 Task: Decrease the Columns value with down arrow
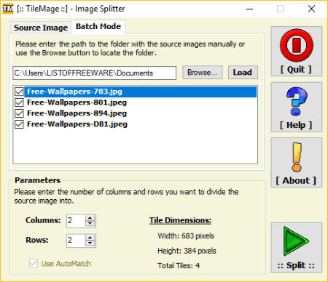pyautogui.click(x=90, y=224)
